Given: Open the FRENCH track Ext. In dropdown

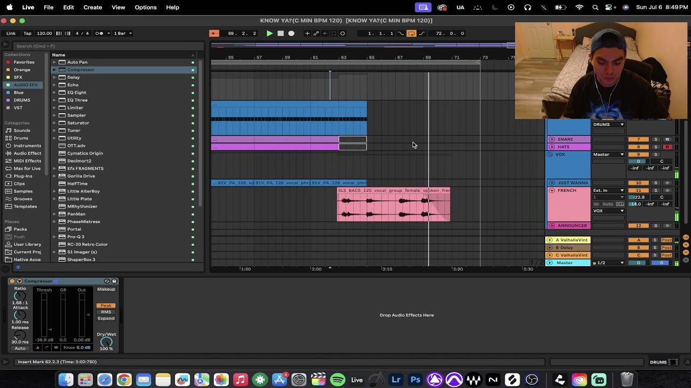Looking at the screenshot, I should [608, 190].
